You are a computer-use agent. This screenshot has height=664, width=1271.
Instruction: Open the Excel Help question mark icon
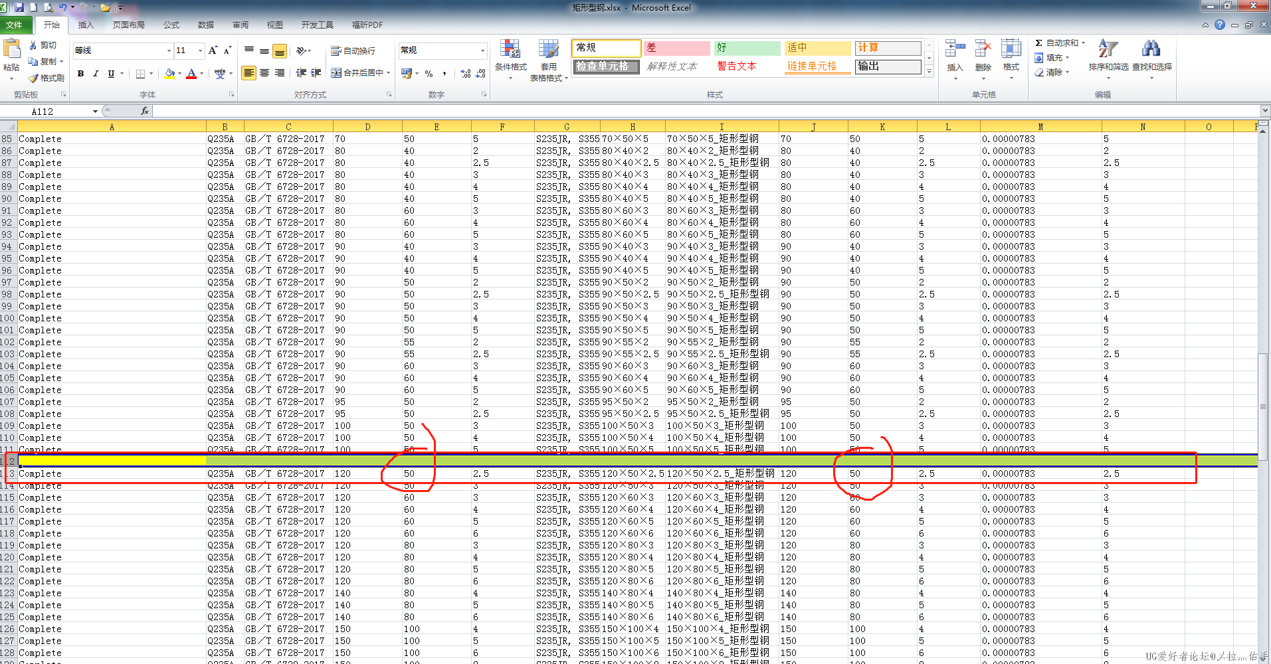(x=1219, y=25)
